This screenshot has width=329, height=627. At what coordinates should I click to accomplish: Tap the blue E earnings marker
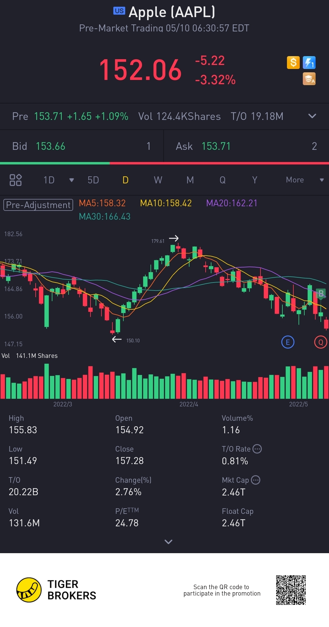pyautogui.click(x=288, y=342)
